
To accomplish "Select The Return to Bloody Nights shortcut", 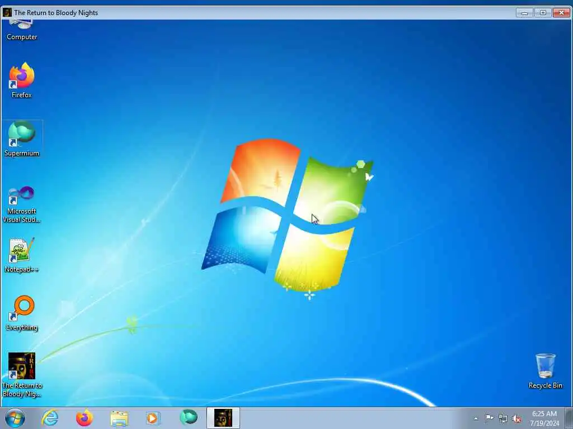I will pyautogui.click(x=22, y=375).
